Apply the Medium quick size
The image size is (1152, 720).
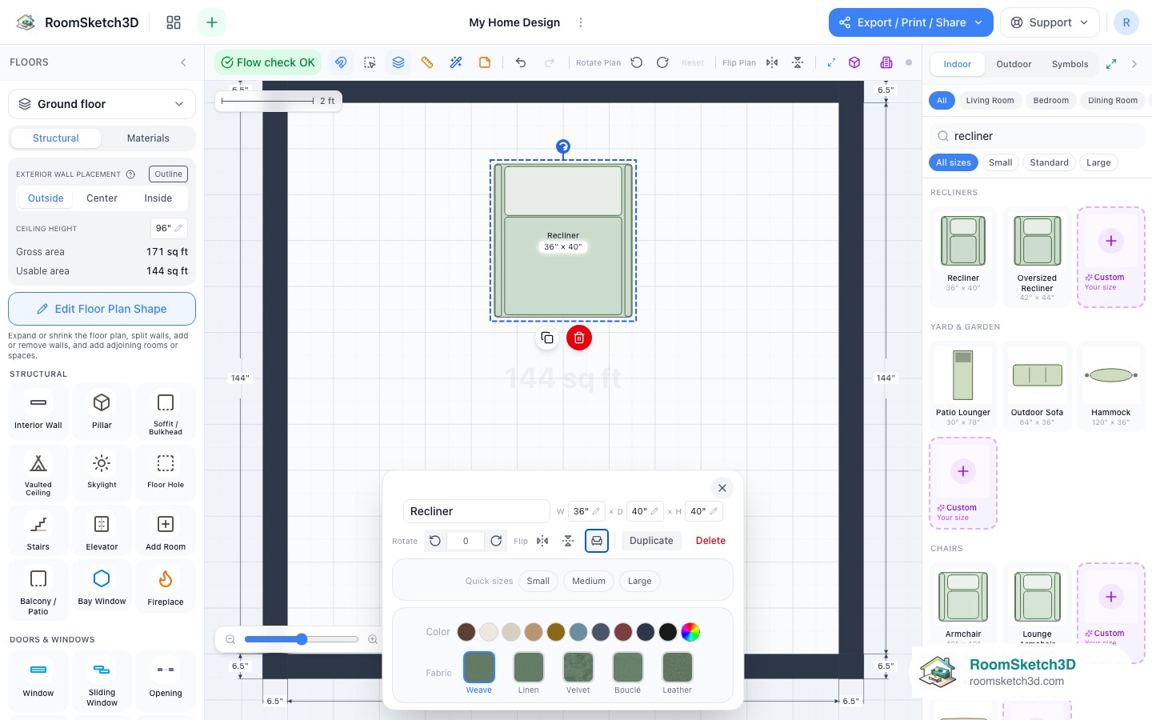[x=589, y=581]
